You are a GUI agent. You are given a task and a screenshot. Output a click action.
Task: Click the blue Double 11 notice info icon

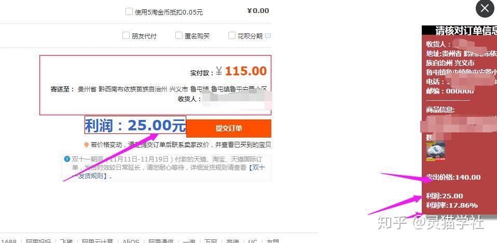(67, 159)
